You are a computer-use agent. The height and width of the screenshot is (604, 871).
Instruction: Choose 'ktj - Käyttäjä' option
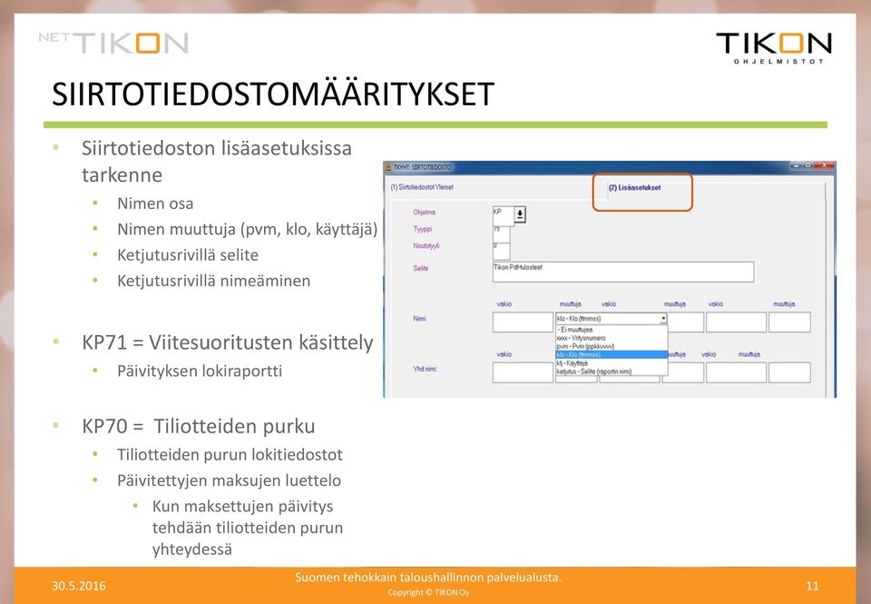pos(611,363)
